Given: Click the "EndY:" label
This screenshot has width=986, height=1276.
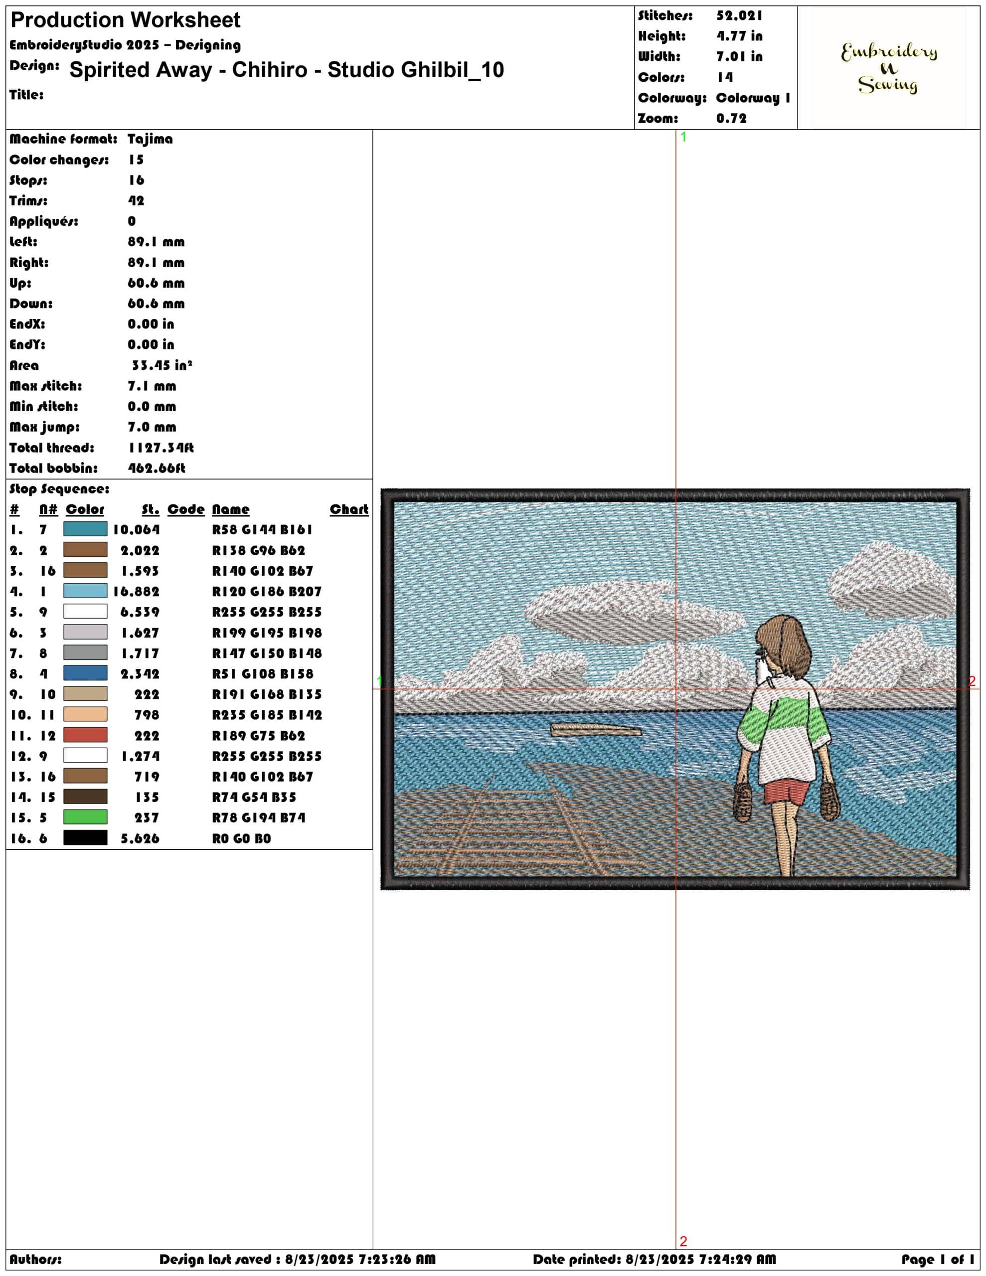Looking at the screenshot, I should (27, 345).
